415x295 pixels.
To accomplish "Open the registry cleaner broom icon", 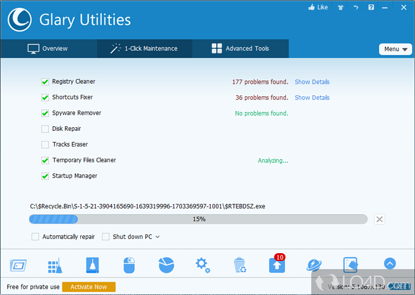I will pos(54,265).
